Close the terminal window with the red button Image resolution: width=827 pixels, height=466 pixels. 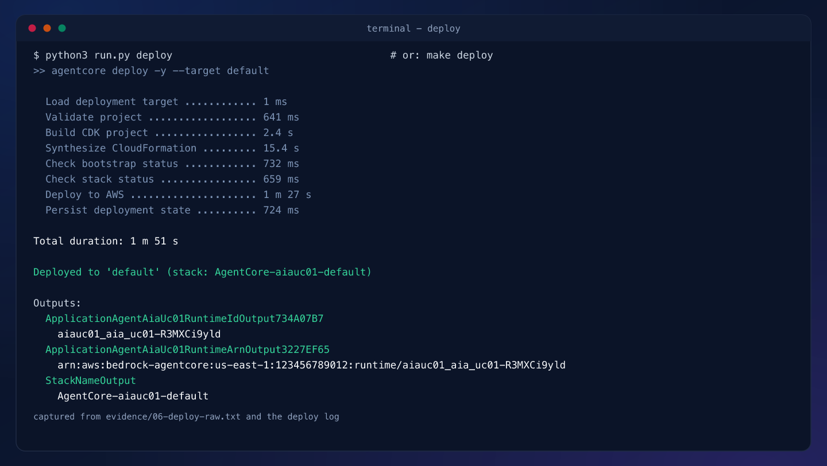click(32, 28)
